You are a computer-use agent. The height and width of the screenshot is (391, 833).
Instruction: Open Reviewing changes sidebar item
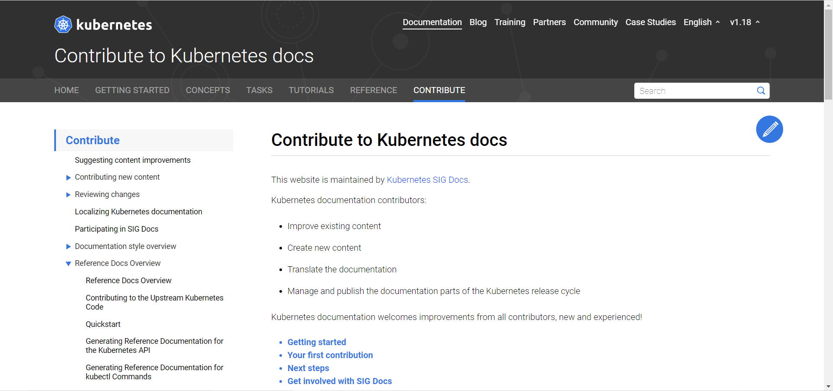[107, 194]
